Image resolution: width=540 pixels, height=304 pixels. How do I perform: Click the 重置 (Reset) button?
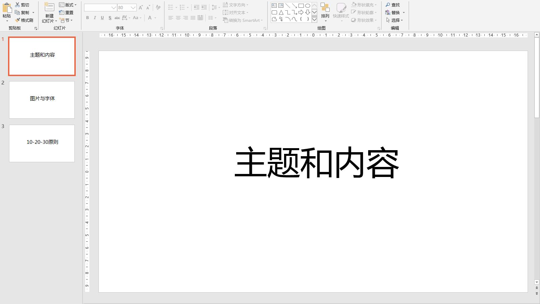pos(68,12)
